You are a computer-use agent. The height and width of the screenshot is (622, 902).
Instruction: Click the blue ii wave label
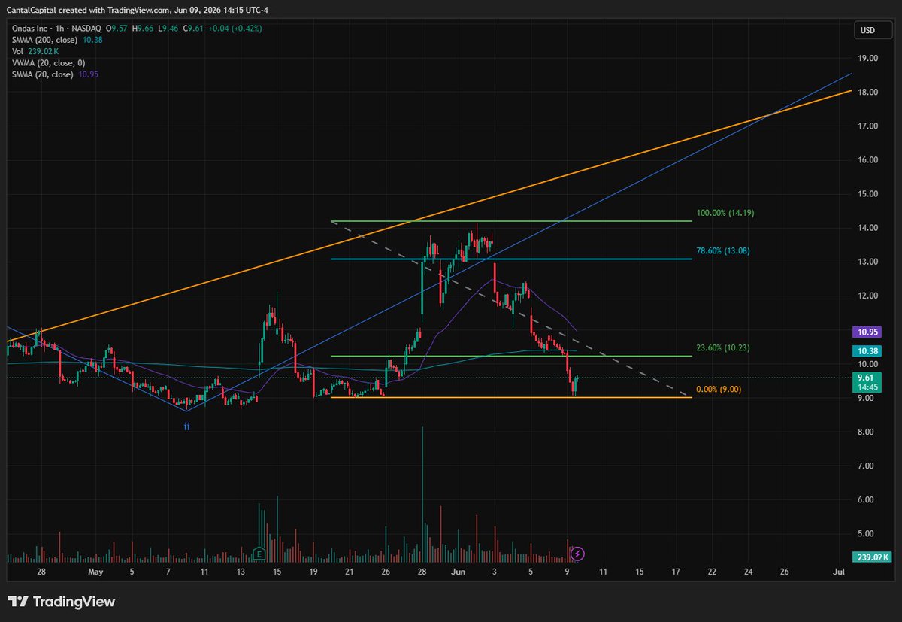click(x=186, y=426)
